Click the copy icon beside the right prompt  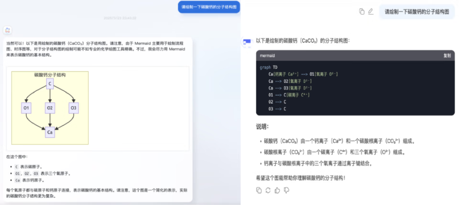362,12
